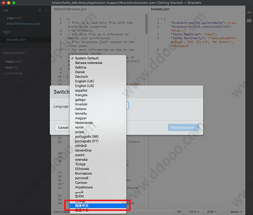
Task: Select русский language
Action: (98, 178)
